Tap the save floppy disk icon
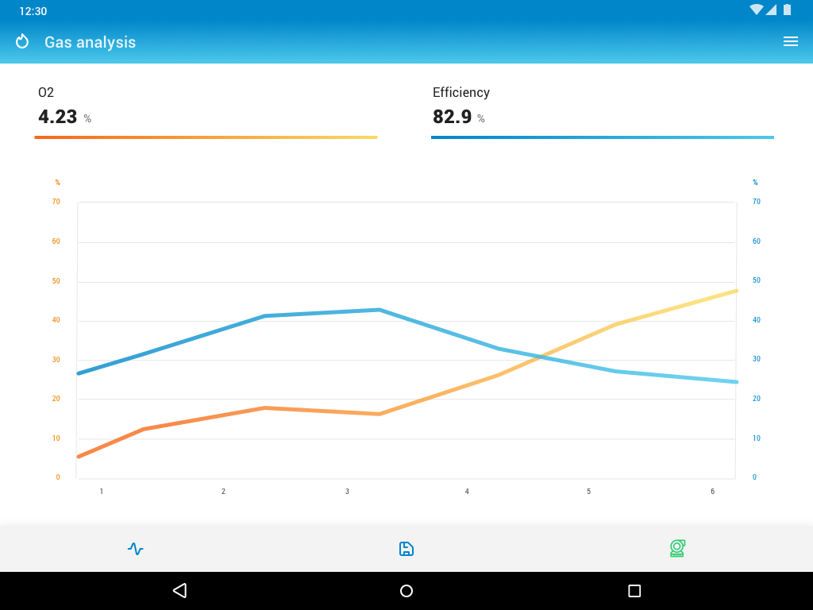The width and height of the screenshot is (813, 610). tap(406, 549)
